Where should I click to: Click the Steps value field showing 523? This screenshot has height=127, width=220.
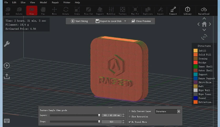(112, 122)
